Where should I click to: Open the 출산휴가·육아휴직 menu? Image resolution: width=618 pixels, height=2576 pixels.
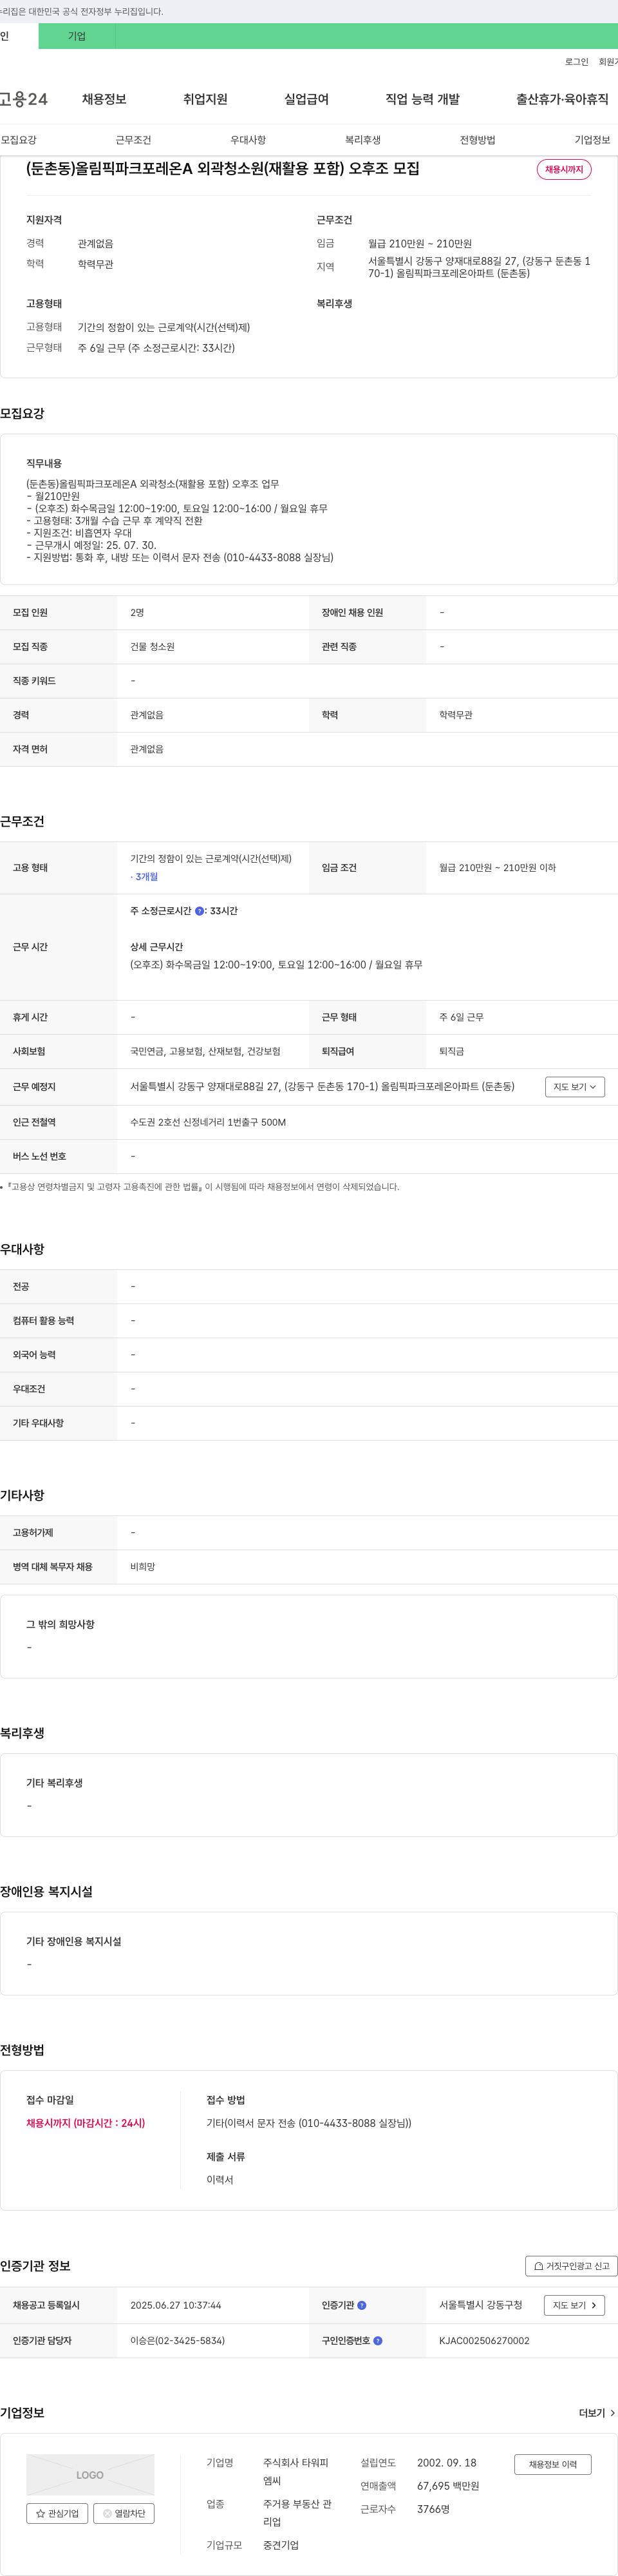coord(562,99)
